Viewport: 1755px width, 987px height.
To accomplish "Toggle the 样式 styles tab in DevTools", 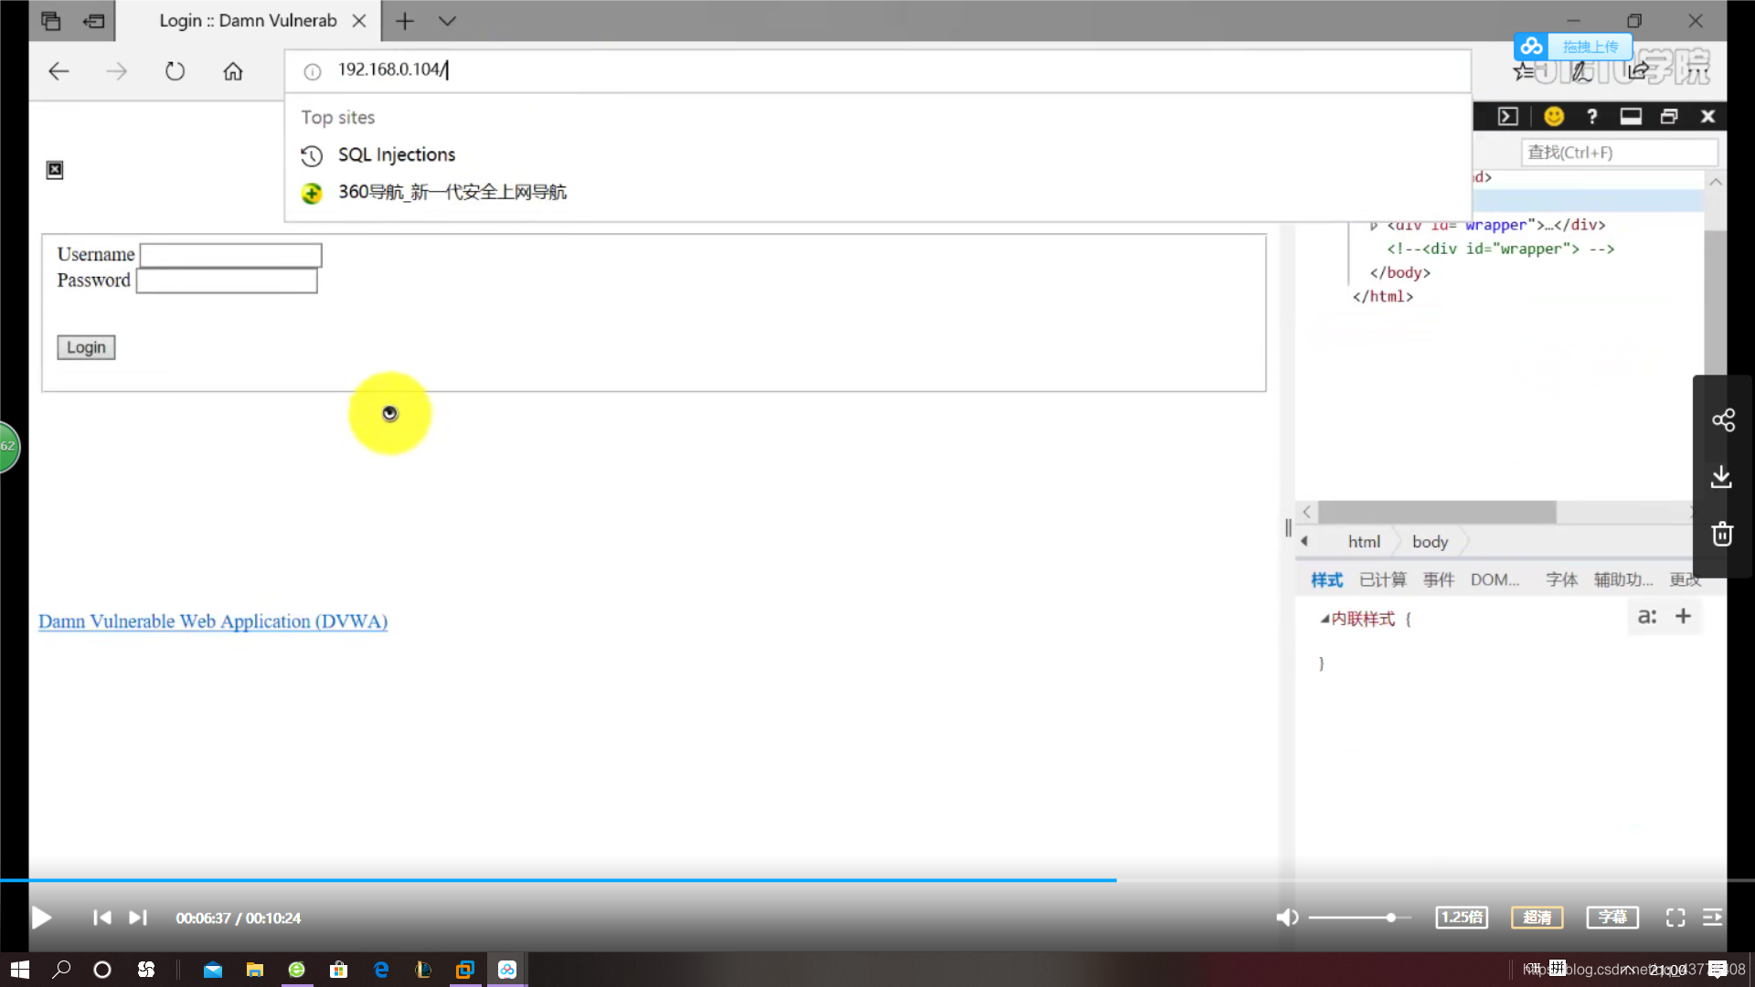I will [1326, 579].
